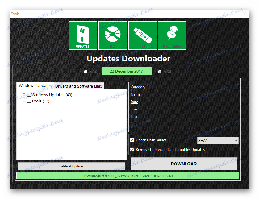
Task: Select the USB module icon
Action: click(142, 35)
